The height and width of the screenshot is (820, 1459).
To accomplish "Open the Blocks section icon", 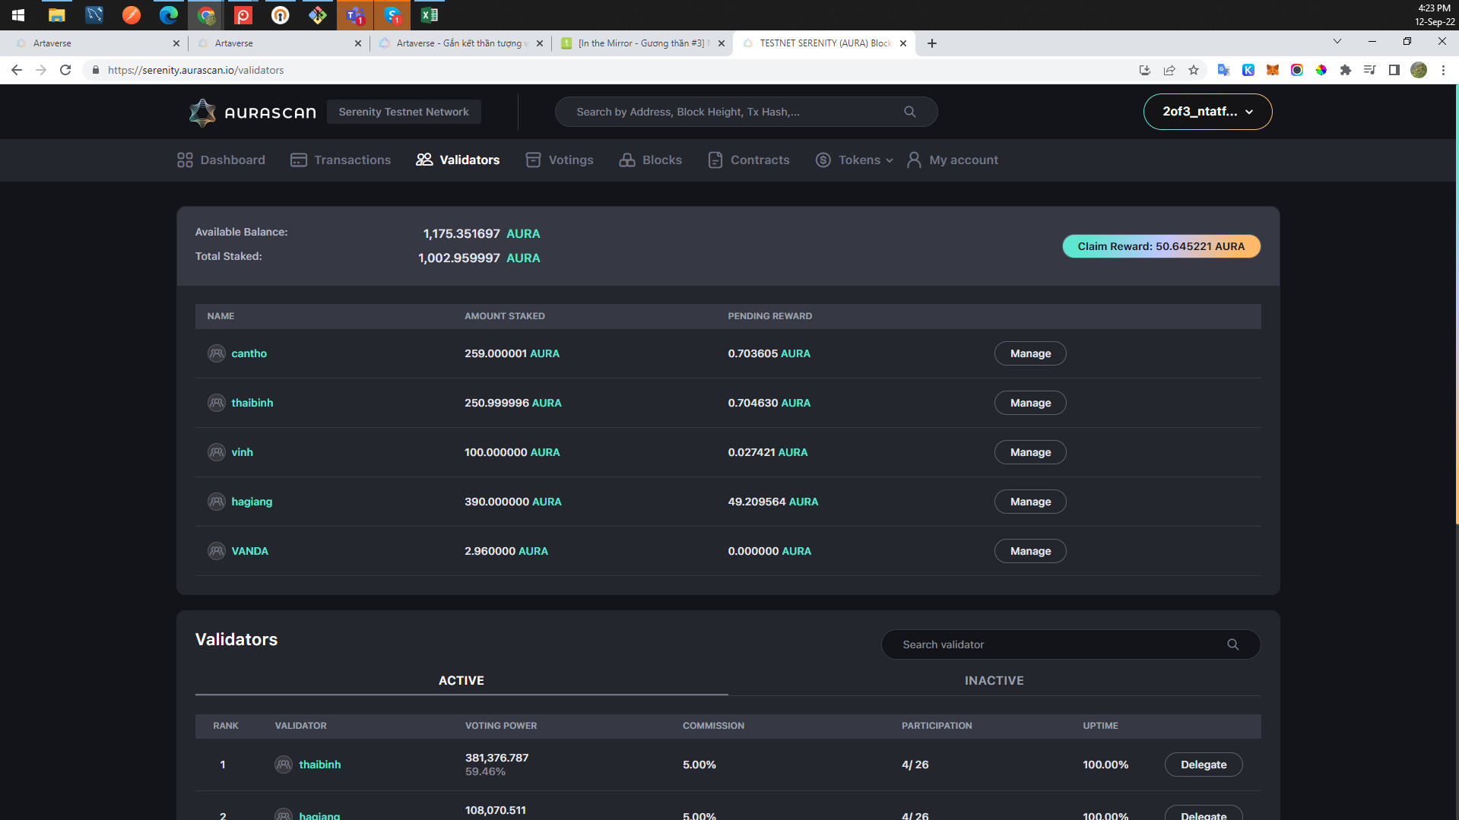I will point(626,160).
